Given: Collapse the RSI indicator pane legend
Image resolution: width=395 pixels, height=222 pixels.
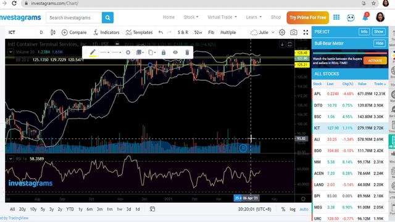Looking at the screenshot, I should 10,159.
